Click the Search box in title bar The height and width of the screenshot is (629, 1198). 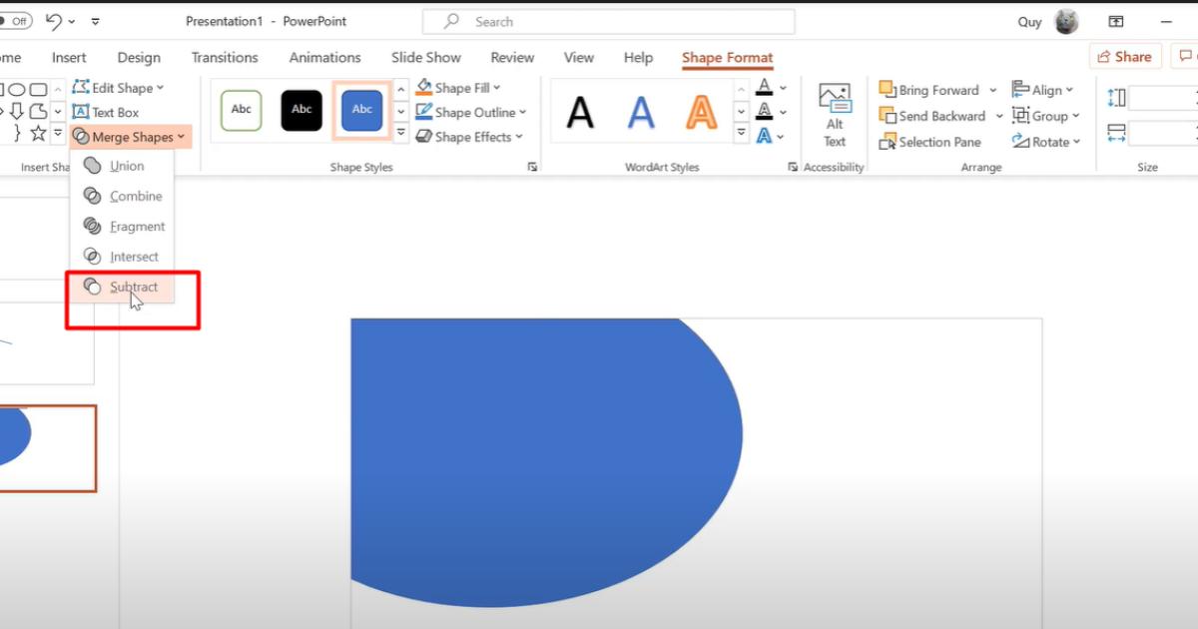[x=609, y=21]
